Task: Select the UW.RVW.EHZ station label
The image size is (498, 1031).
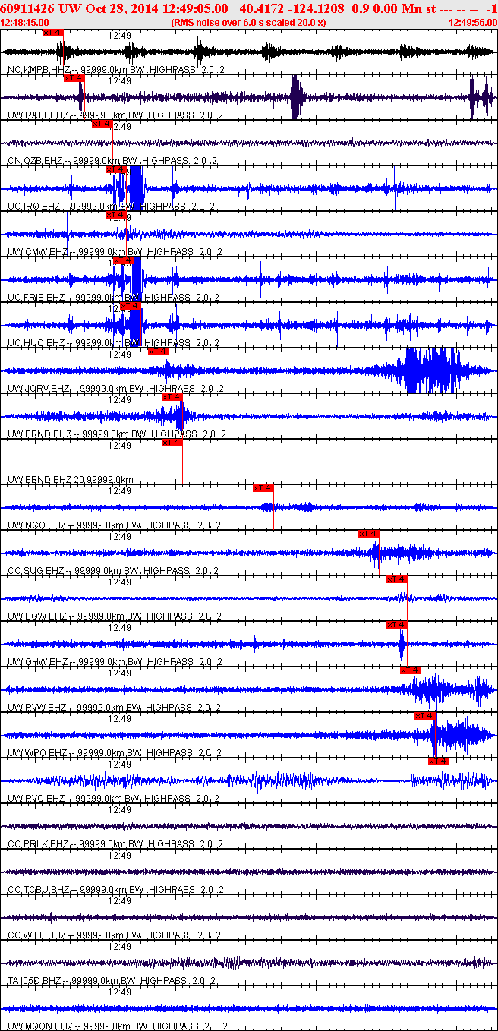Action: pos(114,708)
